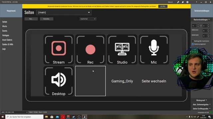Image resolution: width=213 pixels, height=119 pixels.
Task: Open the wrench tools icon
Action: pyautogui.click(x=178, y=2)
